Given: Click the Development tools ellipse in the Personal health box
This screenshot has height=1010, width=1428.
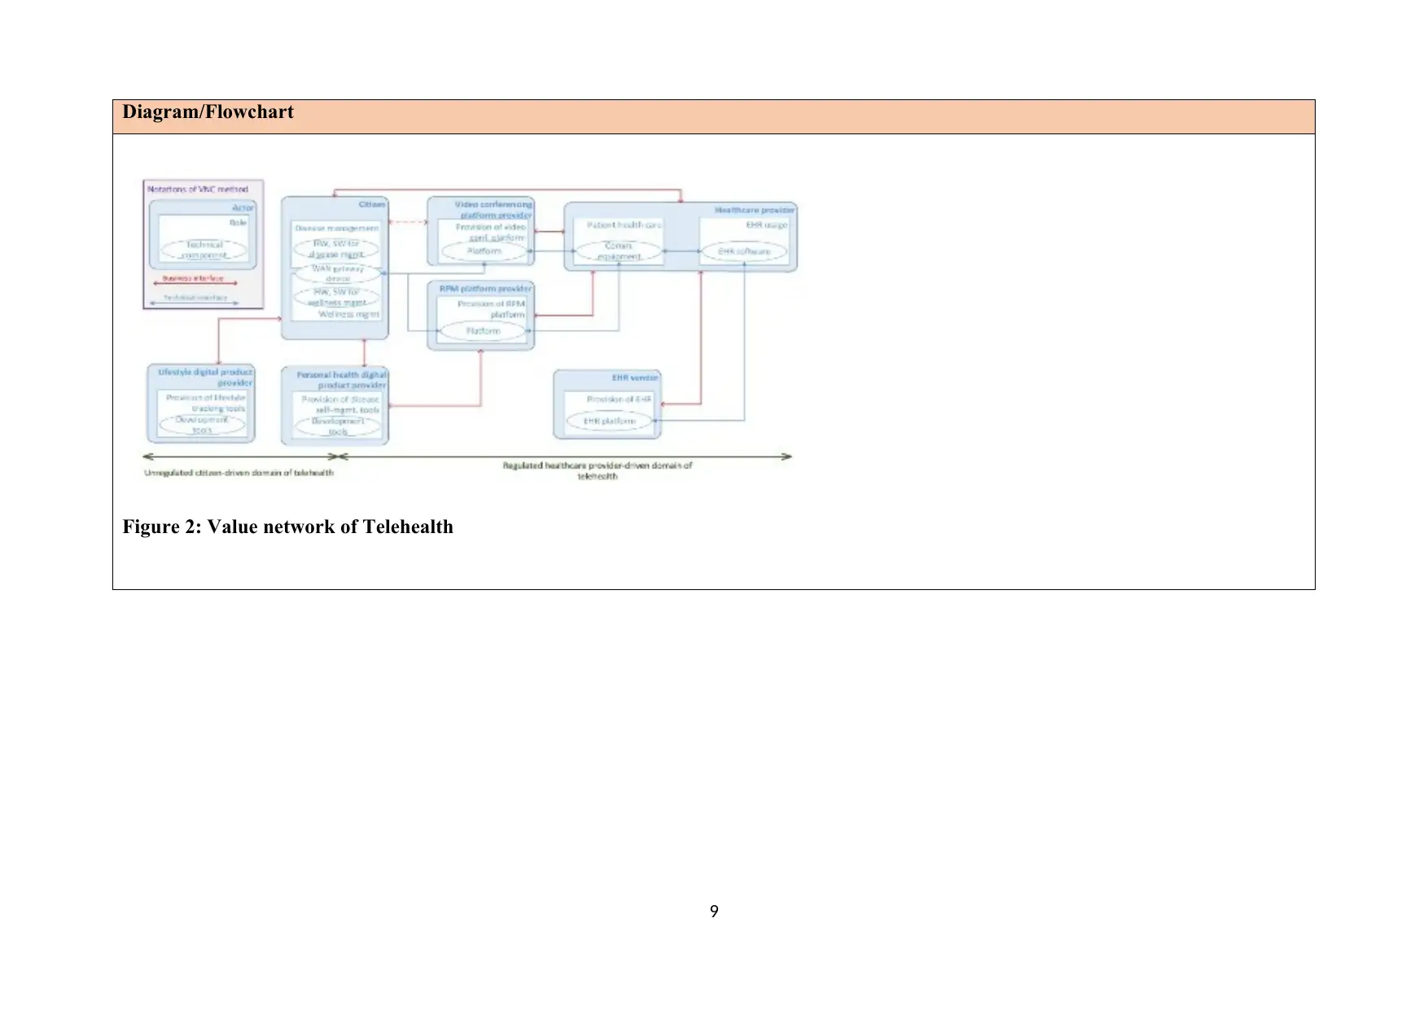Looking at the screenshot, I should [x=338, y=426].
